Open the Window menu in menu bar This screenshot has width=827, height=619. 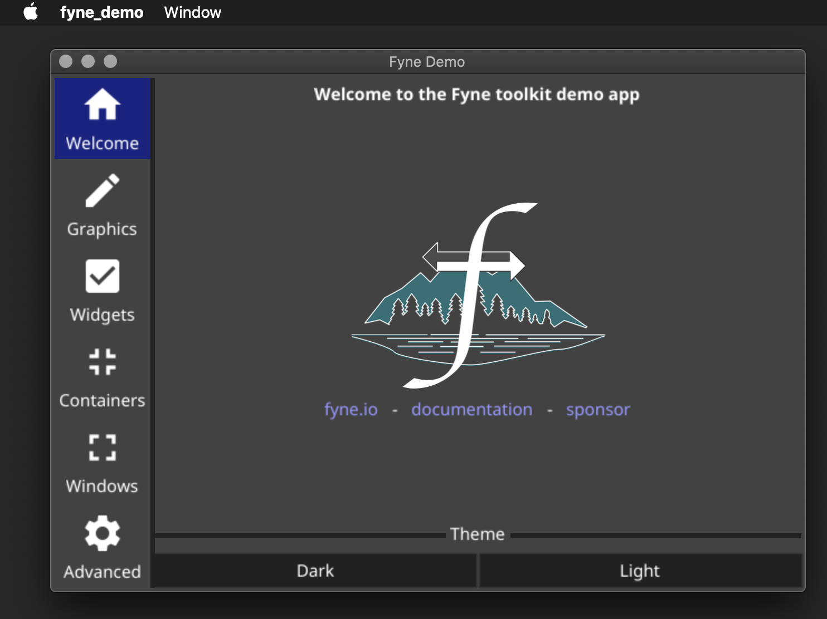pos(193,12)
